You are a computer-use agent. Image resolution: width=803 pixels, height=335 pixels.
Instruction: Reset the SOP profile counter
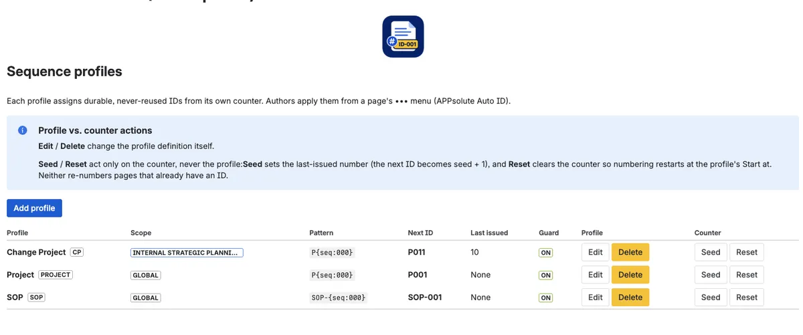point(747,298)
